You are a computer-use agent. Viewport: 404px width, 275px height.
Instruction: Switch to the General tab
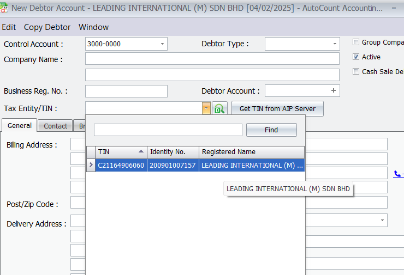point(20,125)
